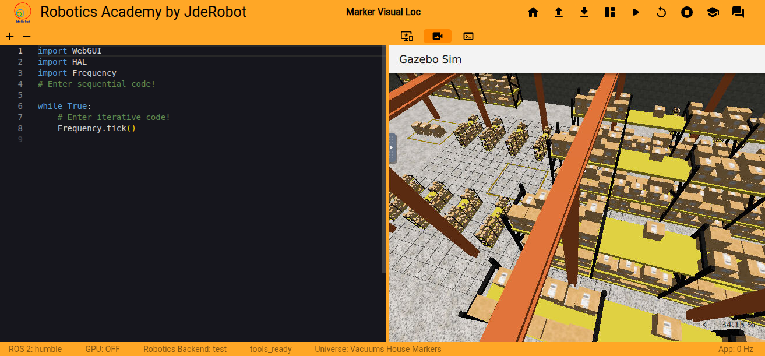Click the Gazebo Sim panel title
The image size is (765, 356).
430,59
